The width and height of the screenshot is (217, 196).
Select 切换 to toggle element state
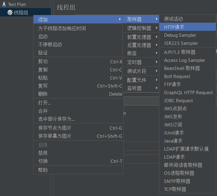43,161
